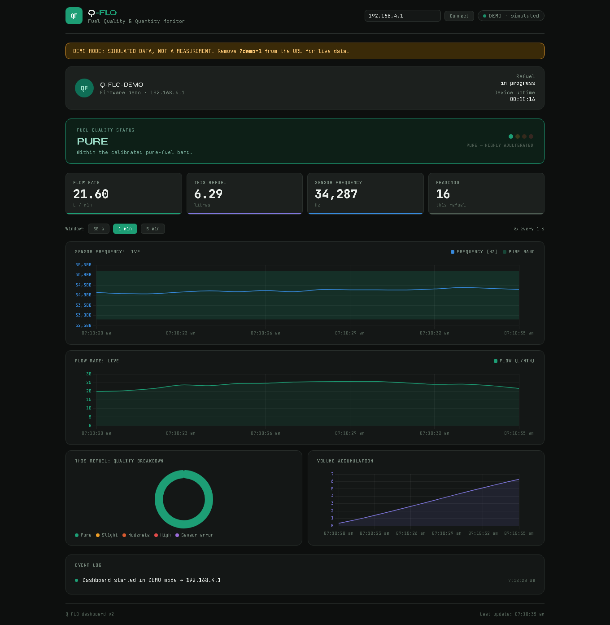Click the green QF logo in the header

74,16
